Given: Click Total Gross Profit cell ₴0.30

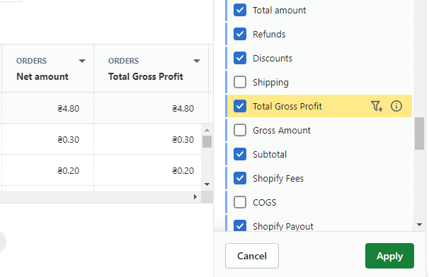Looking at the screenshot, I should 148,139.
